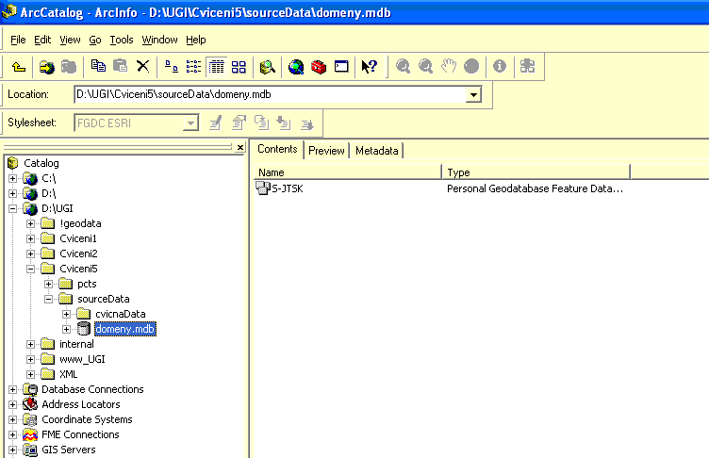709x458 pixels.
Task: Expand the pcts folder
Action: pos(48,284)
